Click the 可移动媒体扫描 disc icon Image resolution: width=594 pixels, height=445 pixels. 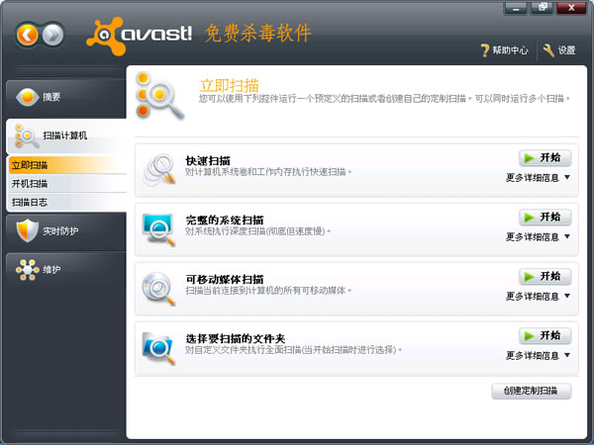pyautogui.click(x=158, y=287)
